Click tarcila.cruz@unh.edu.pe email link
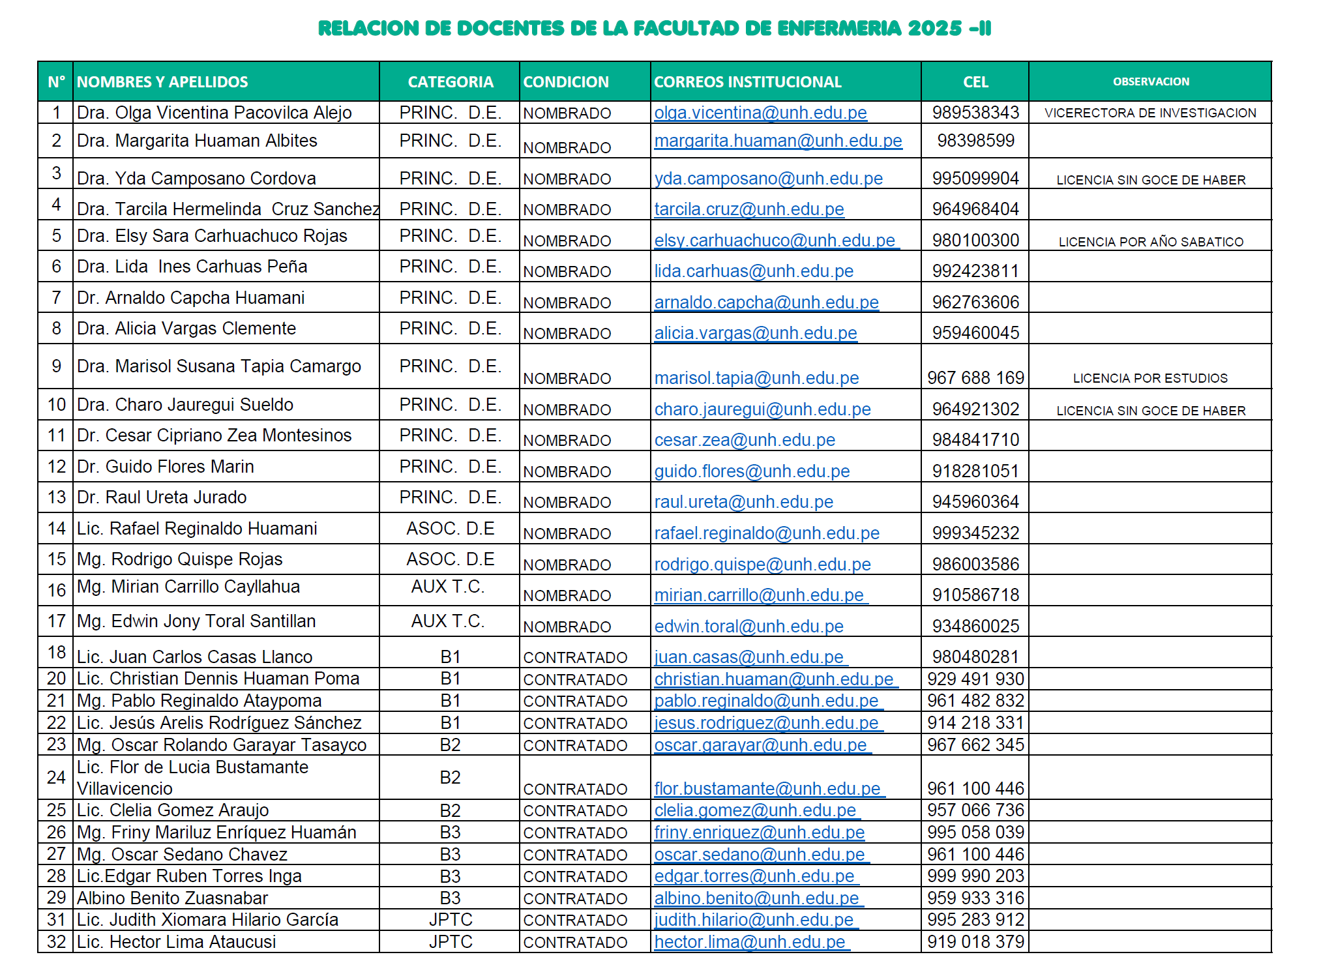The width and height of the screenshot is (1319, 974). click(748, 209)
